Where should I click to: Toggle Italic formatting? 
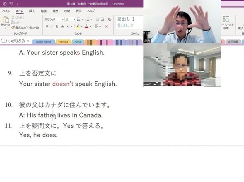pos(52,26)
